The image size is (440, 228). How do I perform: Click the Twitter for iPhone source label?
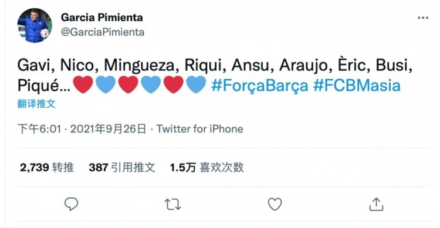pyautogui.click(x=200, y=129)
